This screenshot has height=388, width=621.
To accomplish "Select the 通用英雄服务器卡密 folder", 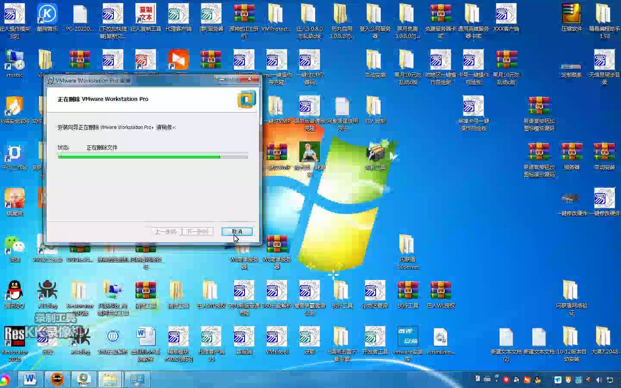I will coord(474,21).
